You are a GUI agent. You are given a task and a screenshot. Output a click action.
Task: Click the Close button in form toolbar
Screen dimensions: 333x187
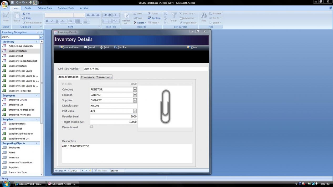pyautogui.click(x=192, y=47)
